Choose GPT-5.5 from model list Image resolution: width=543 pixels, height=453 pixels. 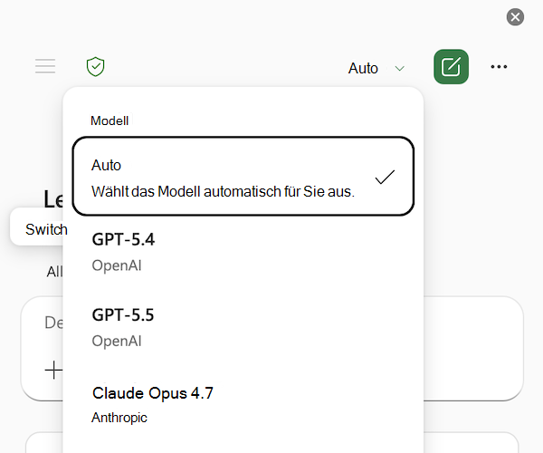(x=243, y=328)
